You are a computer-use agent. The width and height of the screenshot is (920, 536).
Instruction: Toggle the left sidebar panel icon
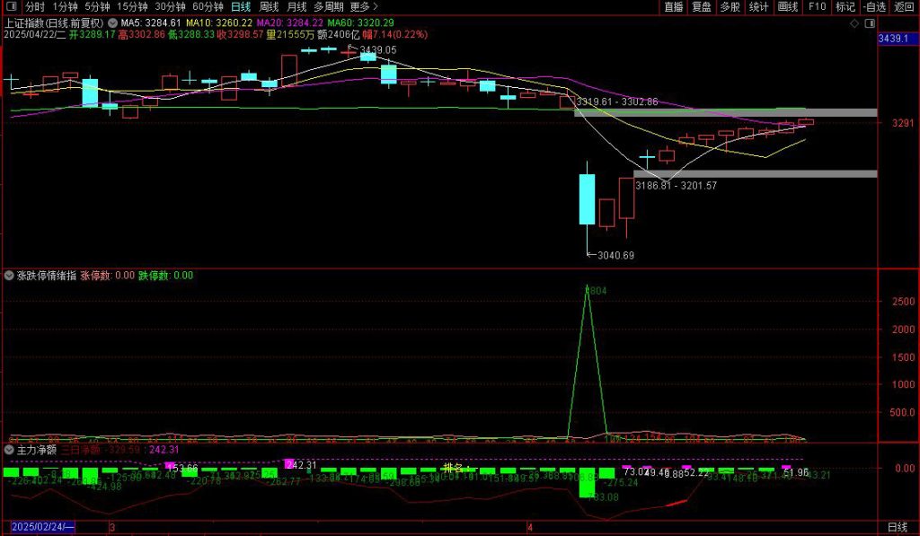tap(11, 6)
